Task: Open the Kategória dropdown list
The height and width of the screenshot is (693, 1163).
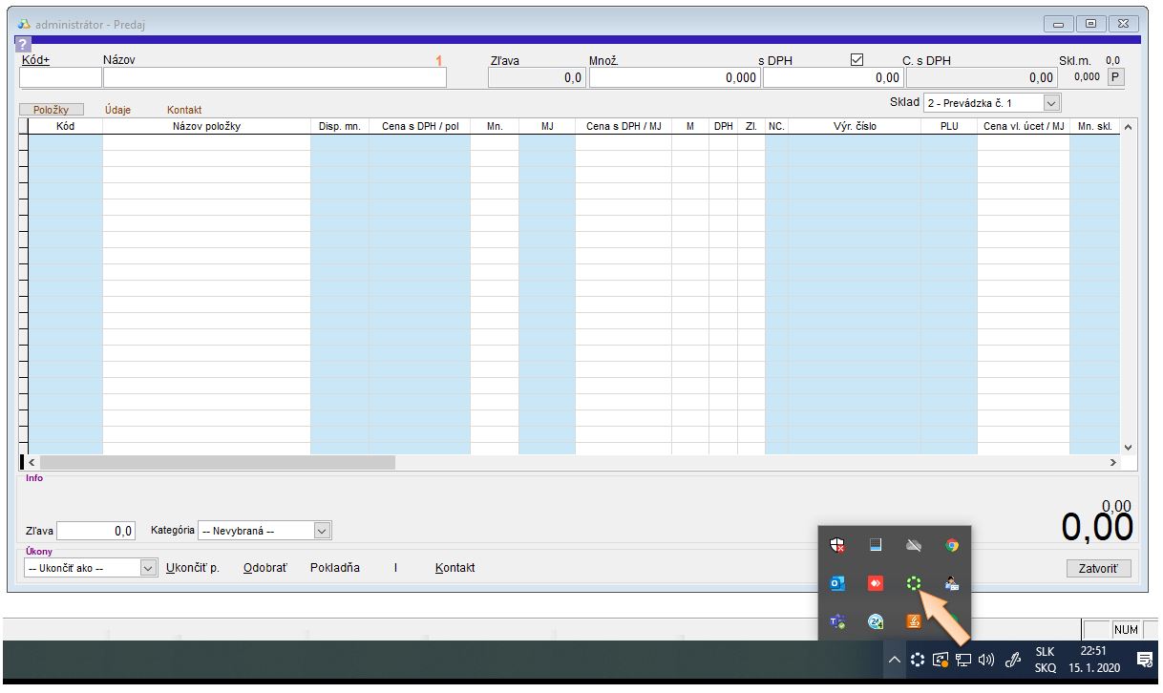Action: tap(322, 530)
